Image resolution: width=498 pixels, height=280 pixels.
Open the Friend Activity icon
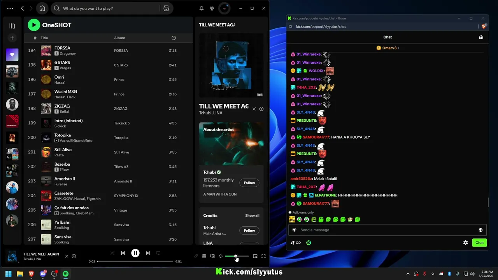(212, 8)
